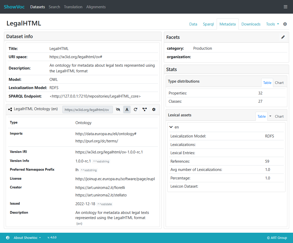Open the EUPL license link
293x243 pixels.
tap(115, 179)
